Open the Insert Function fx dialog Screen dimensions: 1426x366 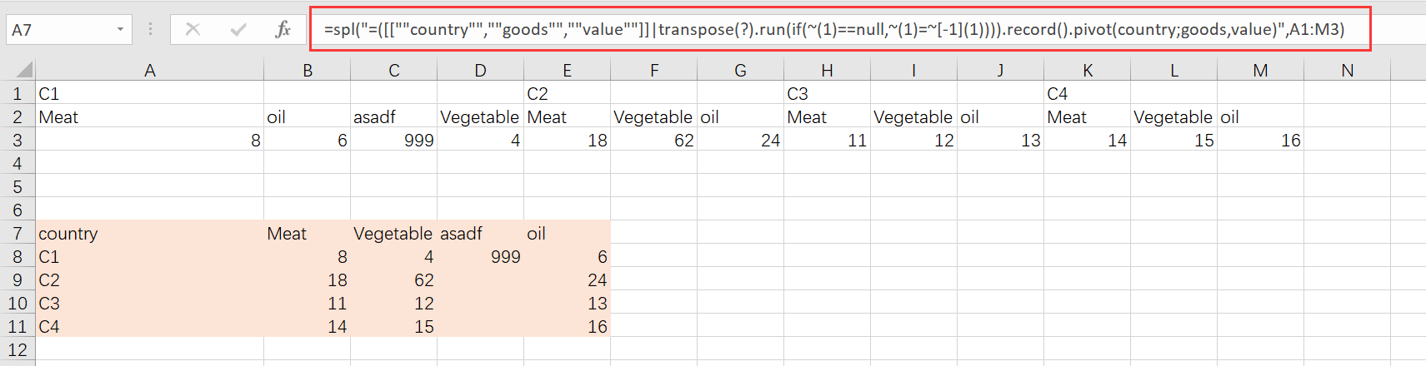[283, 30]
